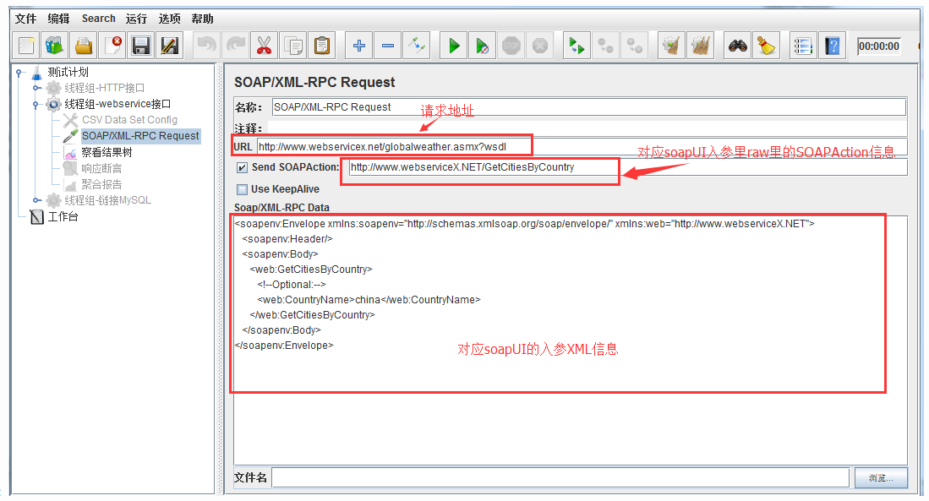Select CSV Data Set Config item
The image size is (929, 501).
point(129,120)
